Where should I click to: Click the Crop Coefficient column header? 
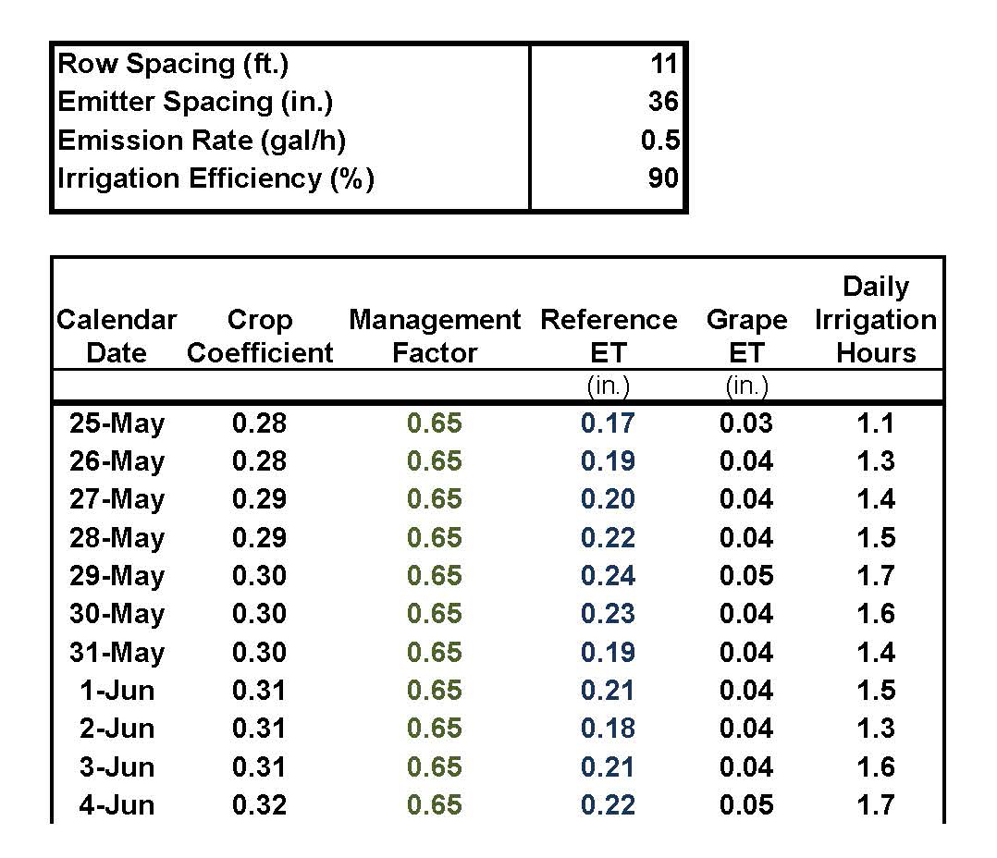tap(260, 337)
